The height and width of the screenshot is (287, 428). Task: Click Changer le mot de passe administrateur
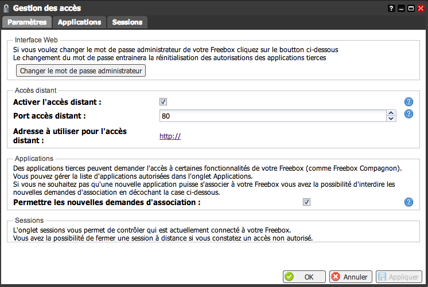coord(81,70)
